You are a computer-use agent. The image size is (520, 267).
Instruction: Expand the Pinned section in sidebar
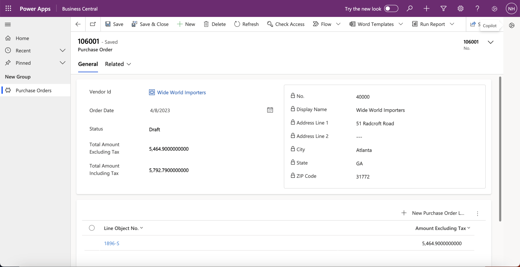click(63, 63)
